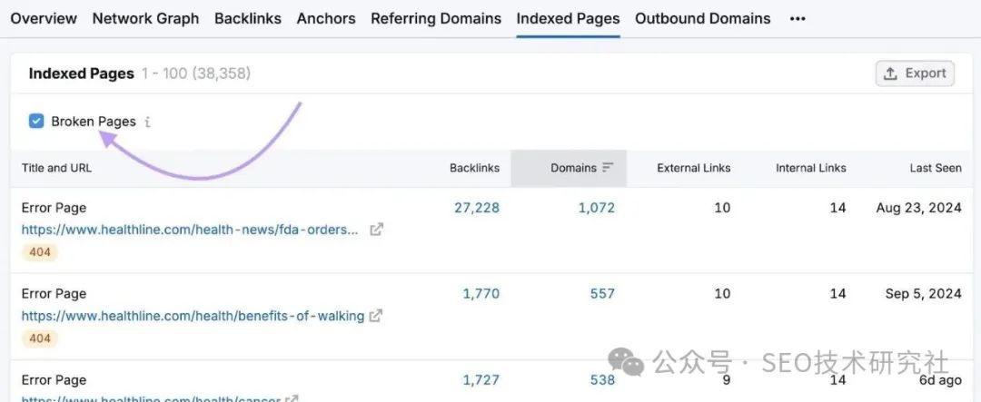
Task: Click the 1,072 domains count
Action: point(596,208)
